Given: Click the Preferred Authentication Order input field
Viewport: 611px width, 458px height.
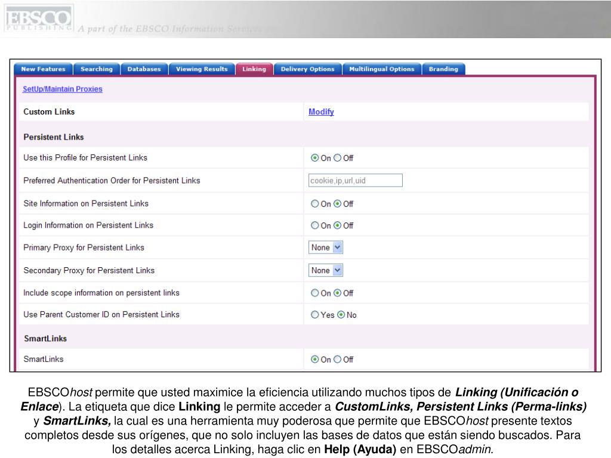Looking at the screenshot, I should coord(356,180).
